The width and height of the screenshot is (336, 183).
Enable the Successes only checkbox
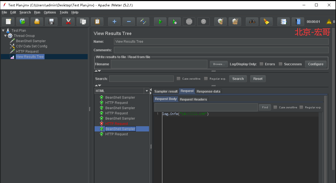[280, 64]
